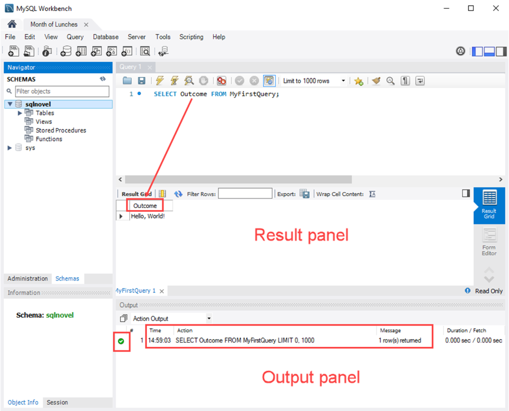
Task: Click the Beautify query broom icon
Action: click(x=376, y=80)
